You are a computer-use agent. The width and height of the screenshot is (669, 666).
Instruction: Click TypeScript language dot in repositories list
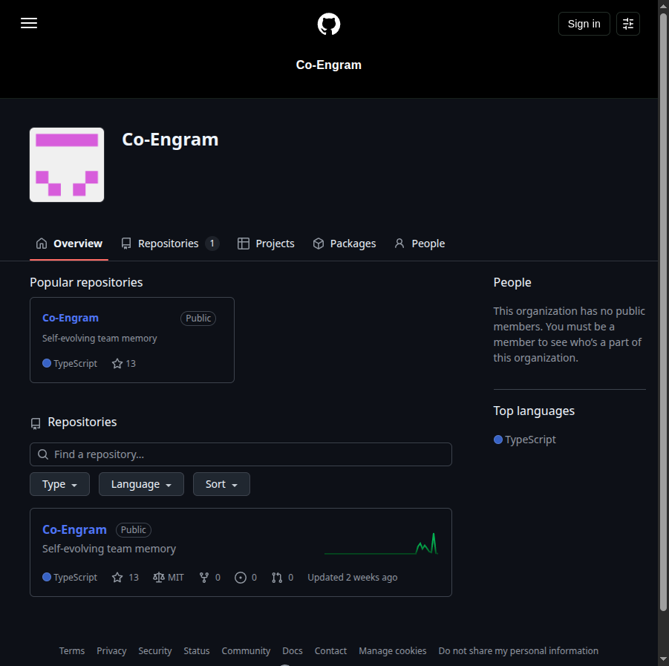[x=47, y=577]
